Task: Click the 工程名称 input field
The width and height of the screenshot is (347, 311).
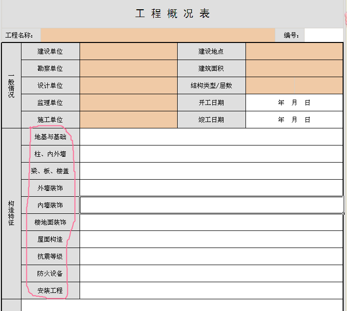Action: (x=158, y=35)
